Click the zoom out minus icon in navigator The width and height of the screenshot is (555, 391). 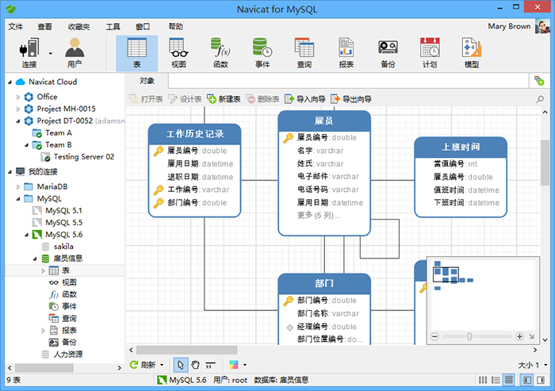pyautogui.click(x=435, y=336)
